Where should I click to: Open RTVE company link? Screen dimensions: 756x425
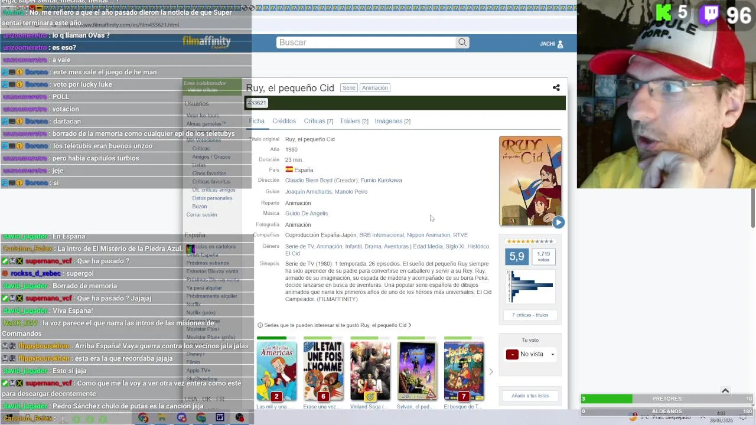coord(460,235)
